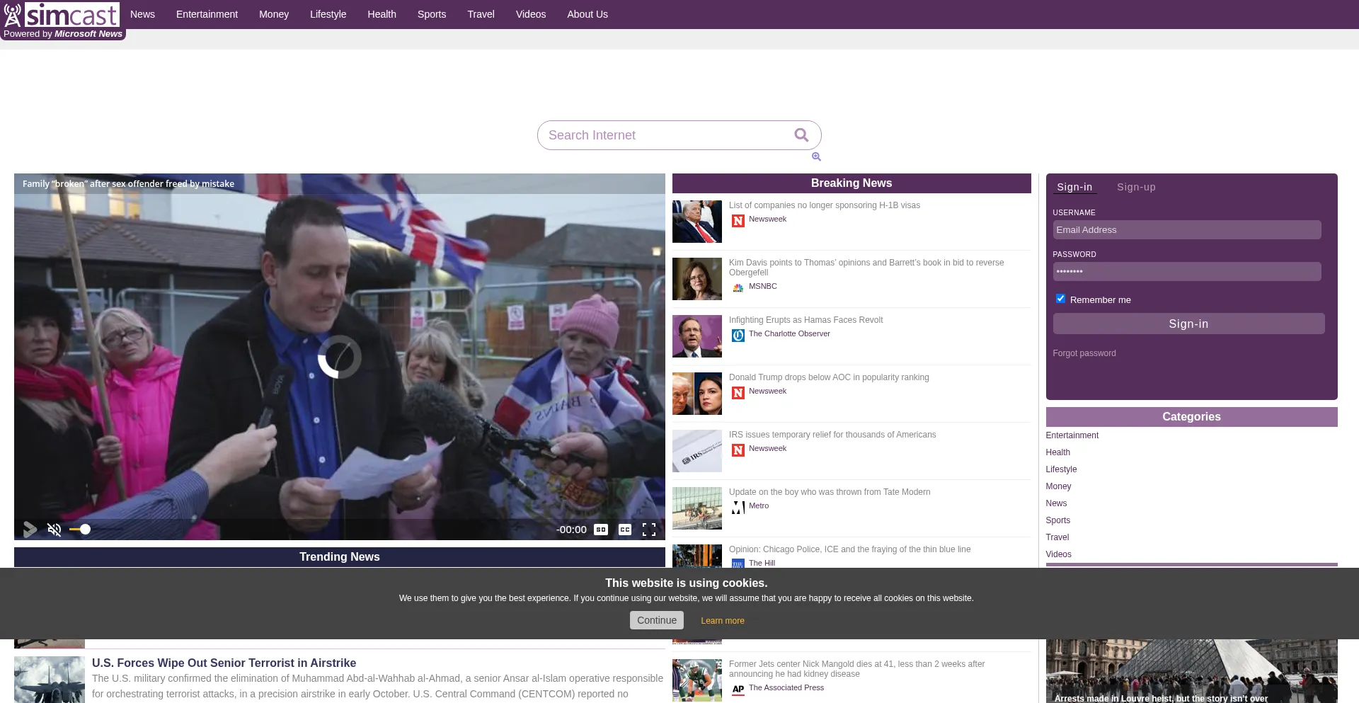The width and height of the screenshot is (1359, 703).
Task: Click the small zoom-plus magnifier icon
Action: (x=816, y=157)
